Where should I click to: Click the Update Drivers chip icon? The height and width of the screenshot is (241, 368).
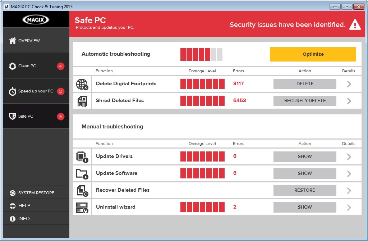(82, 157)
